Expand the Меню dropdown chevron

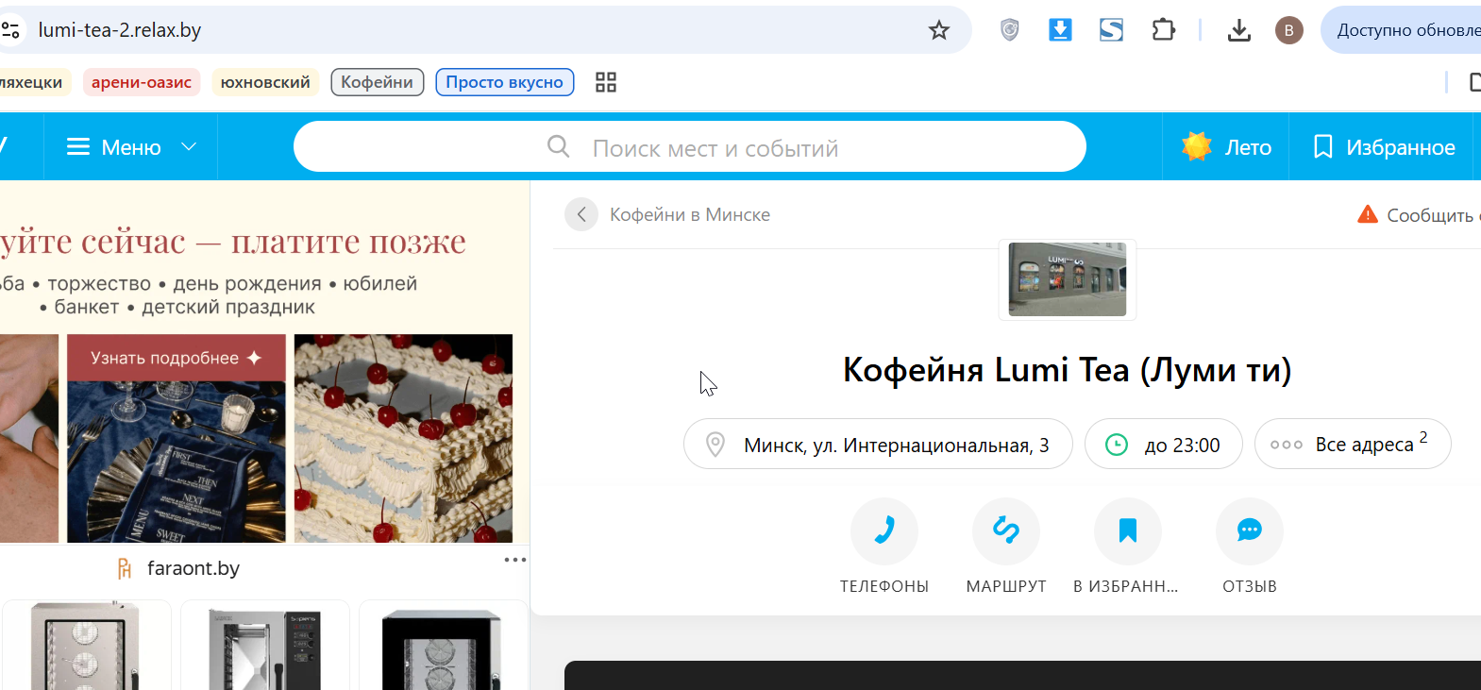coord(189,146)
